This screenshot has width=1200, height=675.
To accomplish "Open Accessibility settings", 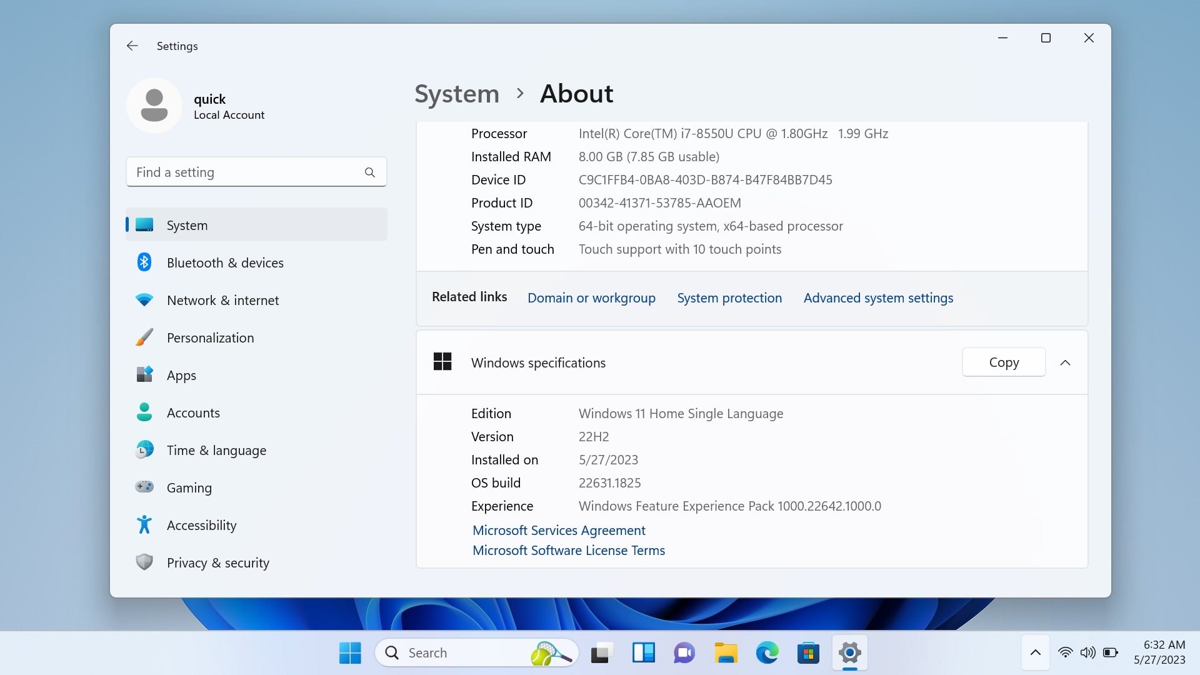I will point(201,524).
